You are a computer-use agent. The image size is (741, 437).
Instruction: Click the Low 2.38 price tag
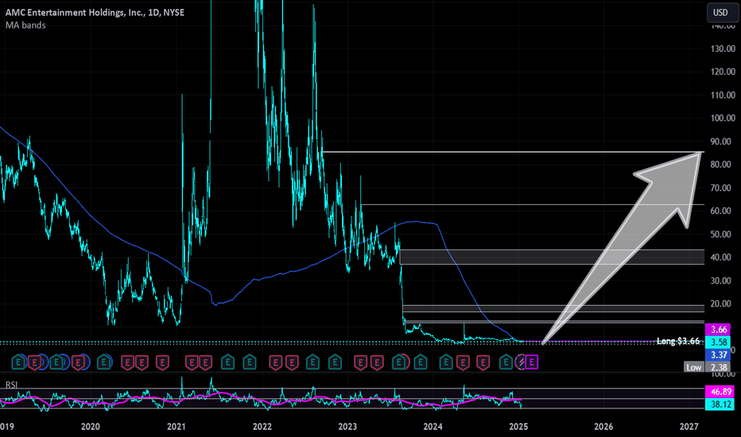[x=707, y=367]
